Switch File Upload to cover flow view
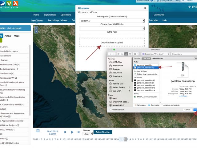The height and width of the screenshot is (148, 197). tap(130, 54)
